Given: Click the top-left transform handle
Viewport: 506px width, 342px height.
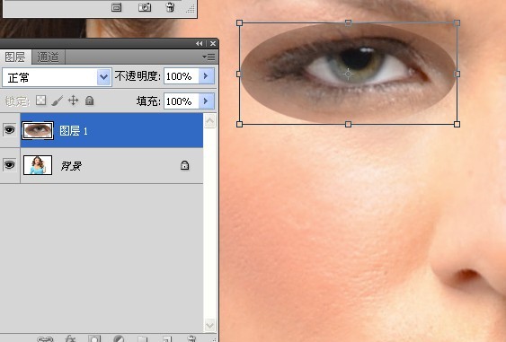Looking at the screenshot, I should 239,22.
